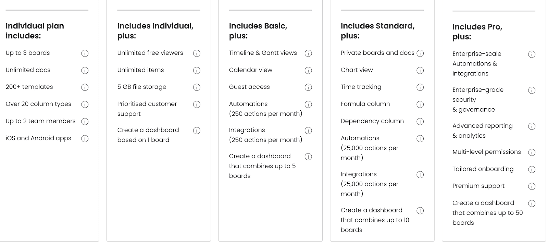Click info icon beside Timeline & Gantt views
The image size is (548, 246).
[308, 53]
